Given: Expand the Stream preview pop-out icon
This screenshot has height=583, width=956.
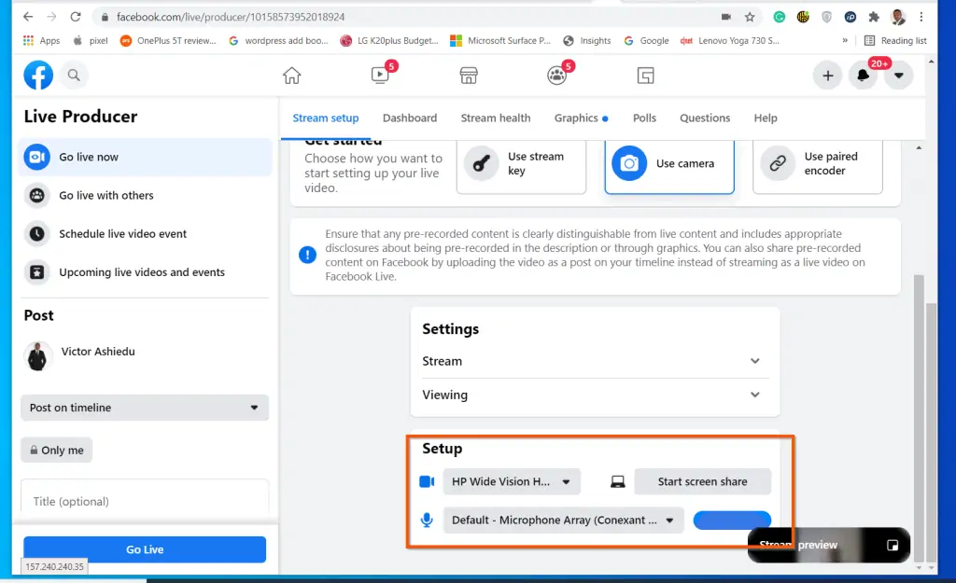Looking at the screenshot, I should [x=892, y=545].
